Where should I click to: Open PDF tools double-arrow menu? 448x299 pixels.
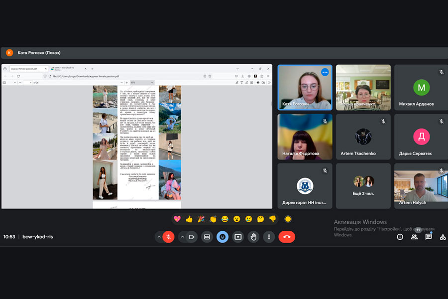point(269,82)
